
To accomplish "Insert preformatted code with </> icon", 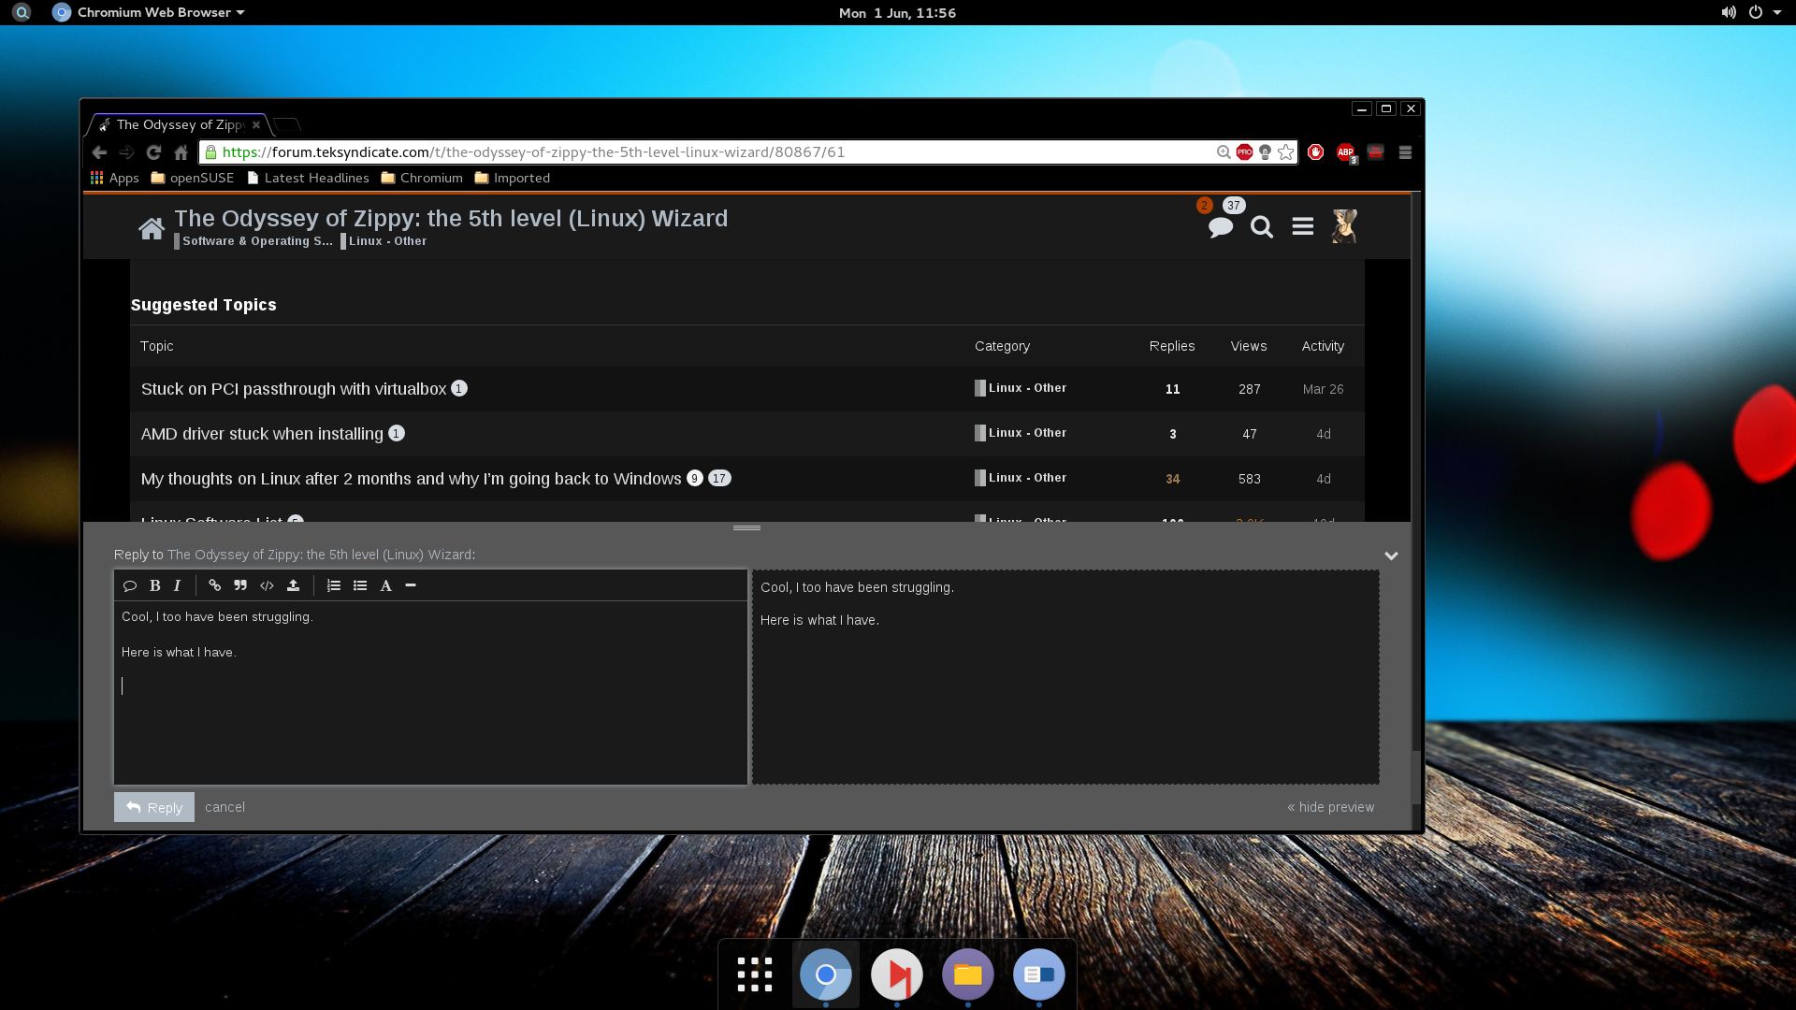I will click(267, 585).
